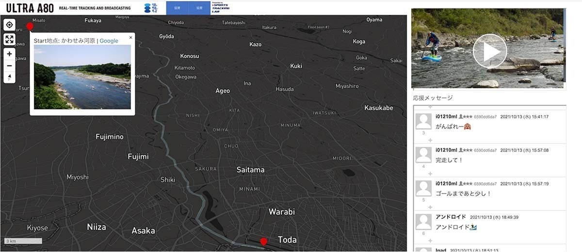The width and height of the screenshot is (582, 252).
Task: Close the Start地点 popup
Action: [130, 37]
